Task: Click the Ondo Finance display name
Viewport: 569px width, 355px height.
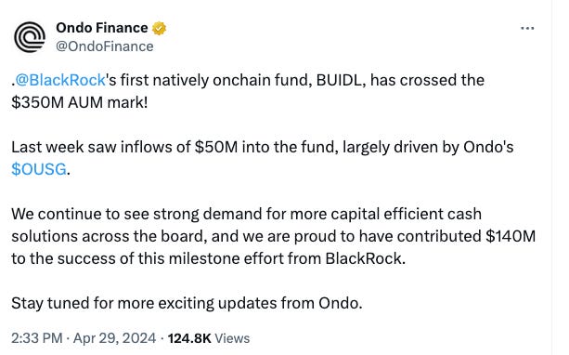Action: click(x=102, y=28)
